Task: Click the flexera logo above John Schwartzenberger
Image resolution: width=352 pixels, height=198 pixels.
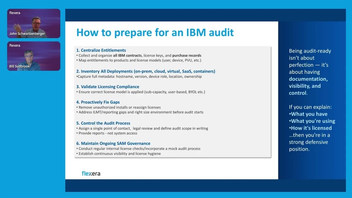Action: (14, 13)
